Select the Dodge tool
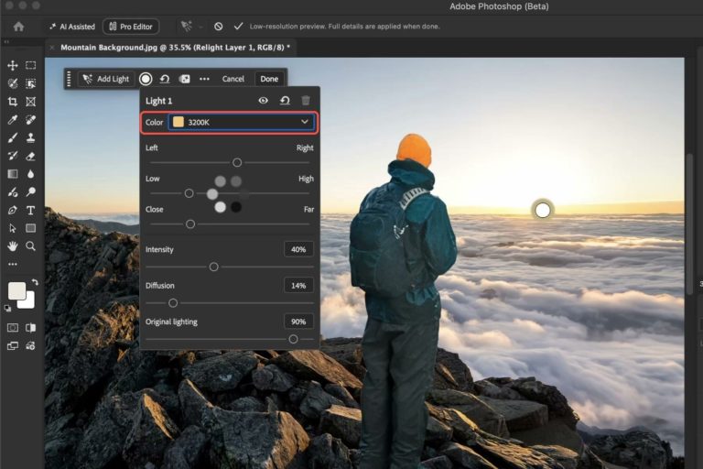 pos(30,192)
